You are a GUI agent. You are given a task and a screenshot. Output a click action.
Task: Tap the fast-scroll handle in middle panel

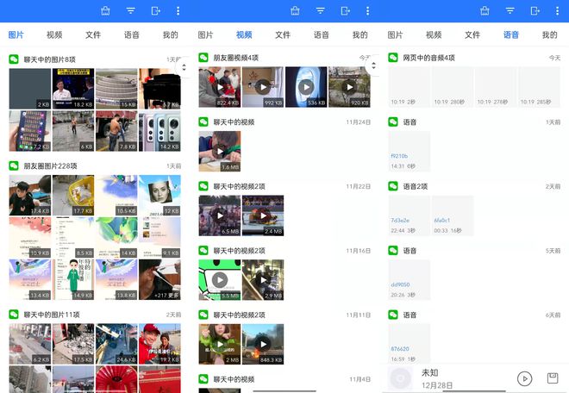pyautogui.click(x=373, y=65)
